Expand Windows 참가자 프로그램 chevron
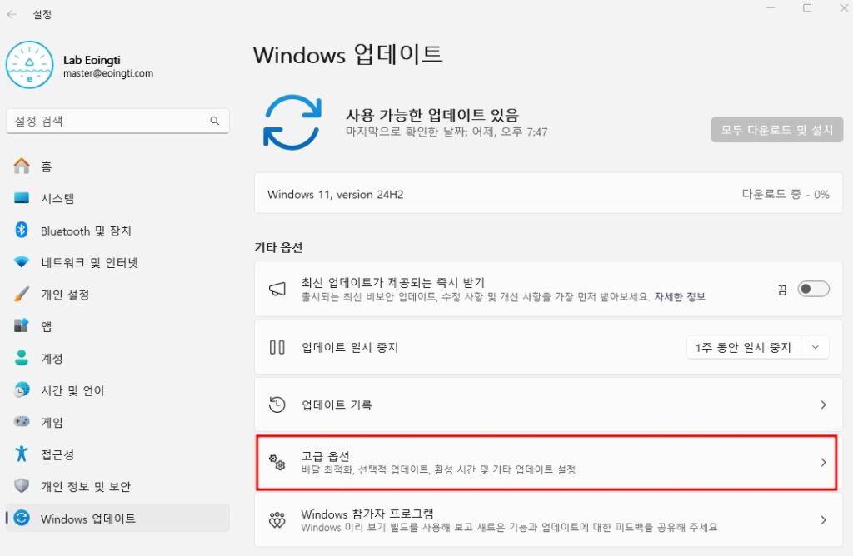This screenshot has width=853, height=556. click(x=823, y=520)
